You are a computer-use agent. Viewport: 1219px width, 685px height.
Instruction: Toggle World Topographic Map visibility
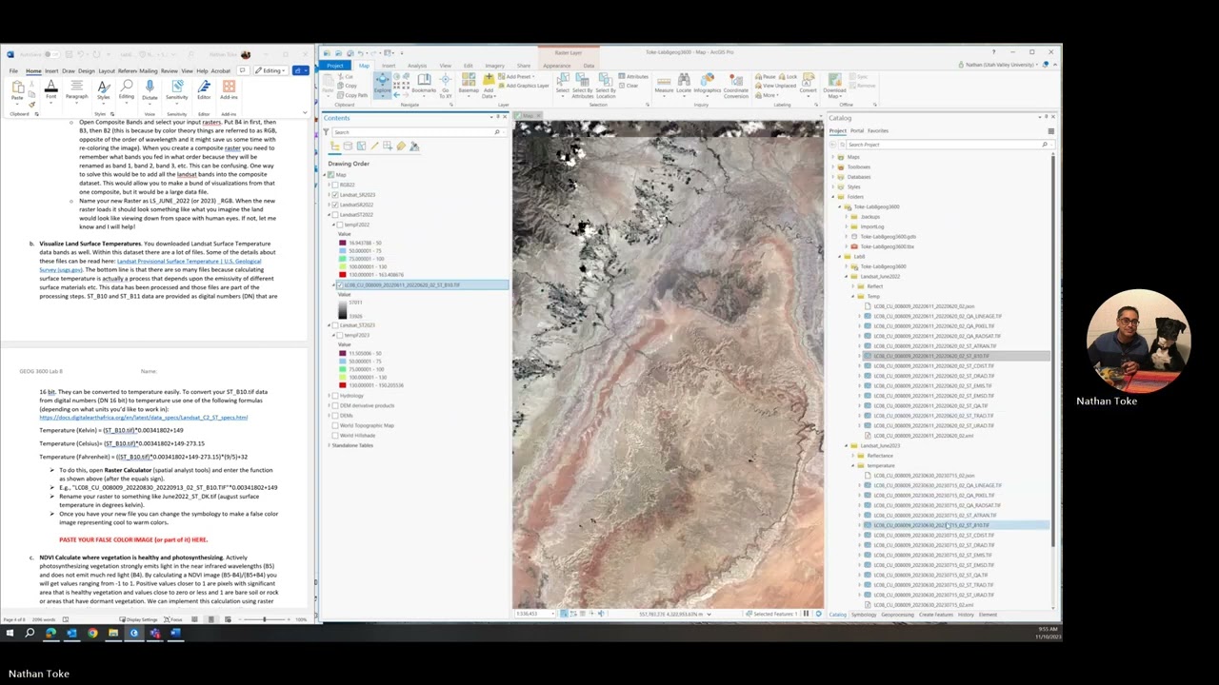click(x=334, y=425)
